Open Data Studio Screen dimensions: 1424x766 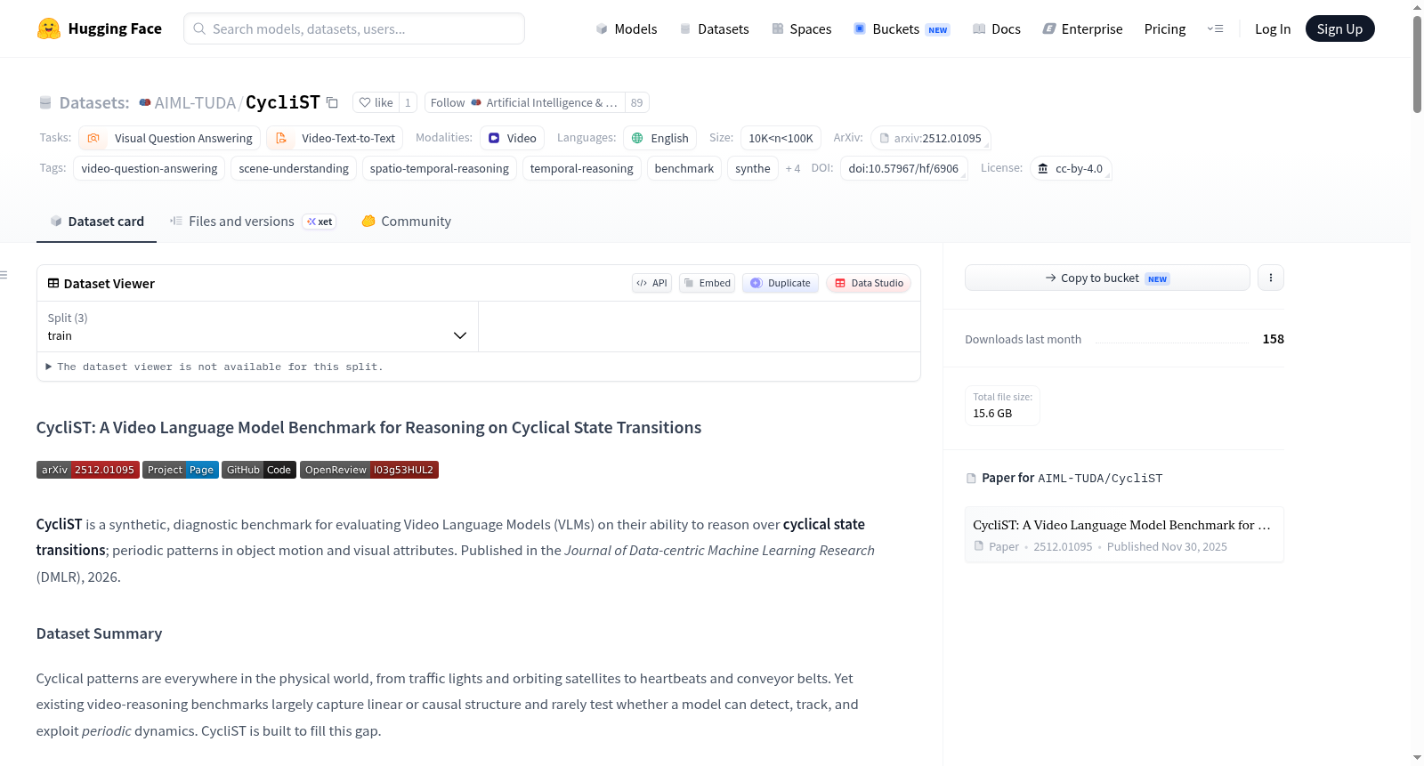tap(869, 283)
